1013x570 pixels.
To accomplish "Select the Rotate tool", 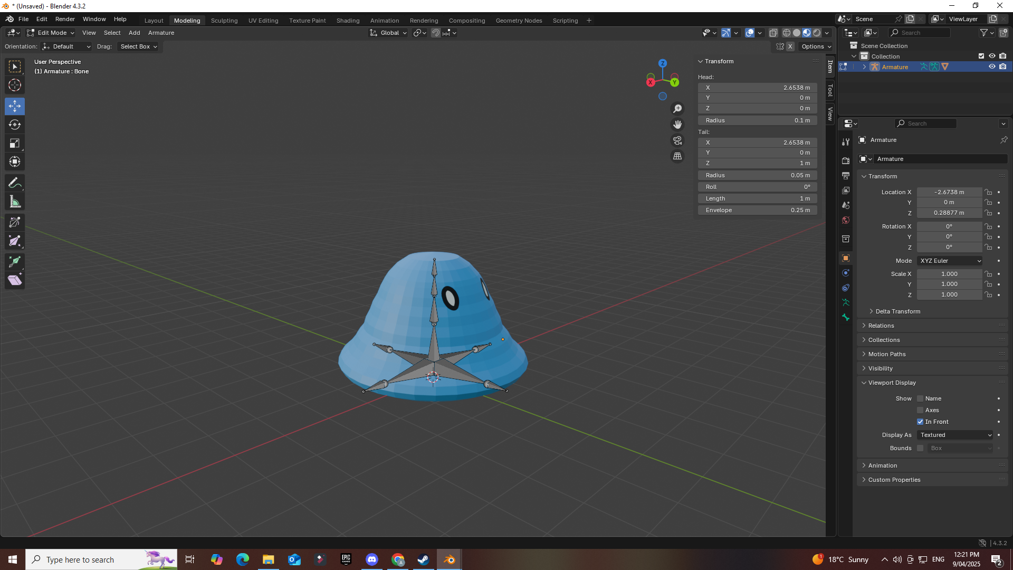I will [15, 125].
